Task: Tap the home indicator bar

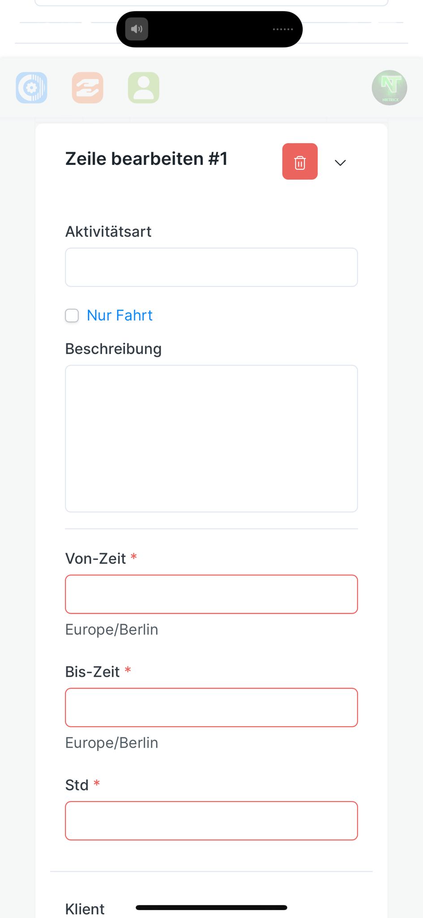Action: tap(211, 908)
